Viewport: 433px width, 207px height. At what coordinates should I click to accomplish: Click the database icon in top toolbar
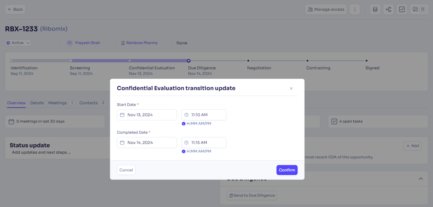[x=375, y=9]
